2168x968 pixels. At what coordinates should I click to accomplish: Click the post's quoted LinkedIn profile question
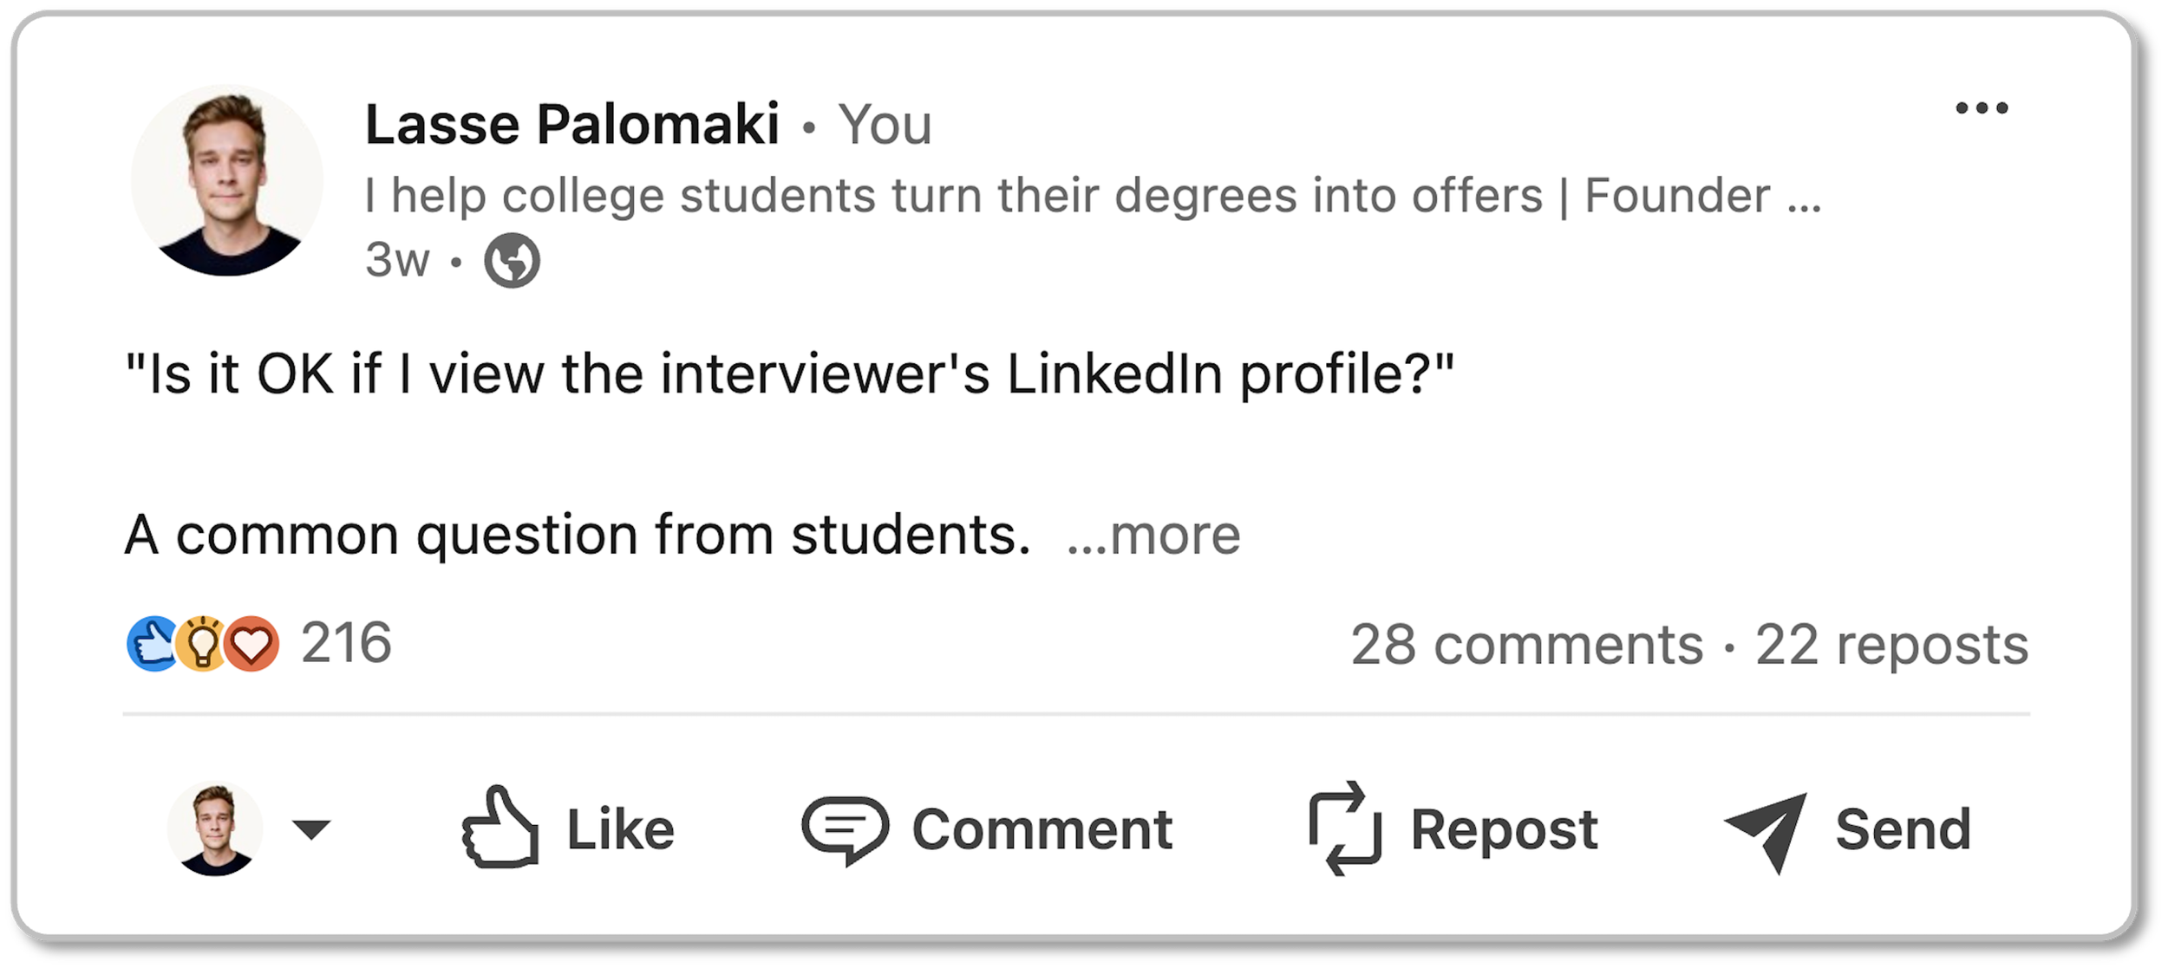pyautogui.click(x=788, y=374)
